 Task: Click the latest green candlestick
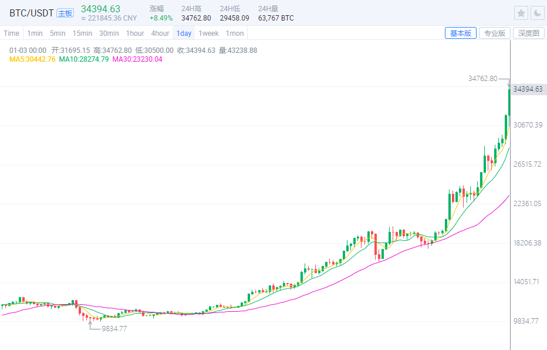coord(509,102)
